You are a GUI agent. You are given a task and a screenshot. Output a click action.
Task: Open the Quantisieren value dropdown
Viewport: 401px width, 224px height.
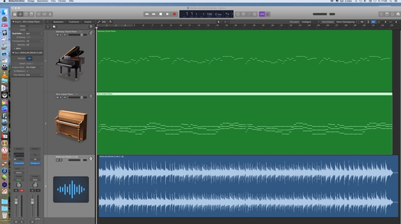tap(34, 33)
